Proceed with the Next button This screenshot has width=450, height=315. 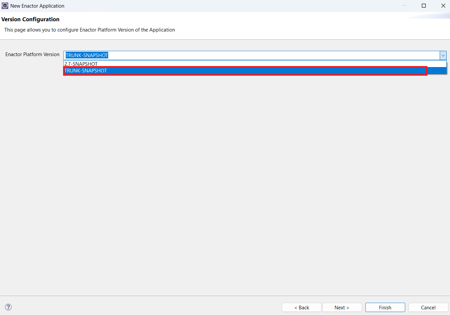342,307
